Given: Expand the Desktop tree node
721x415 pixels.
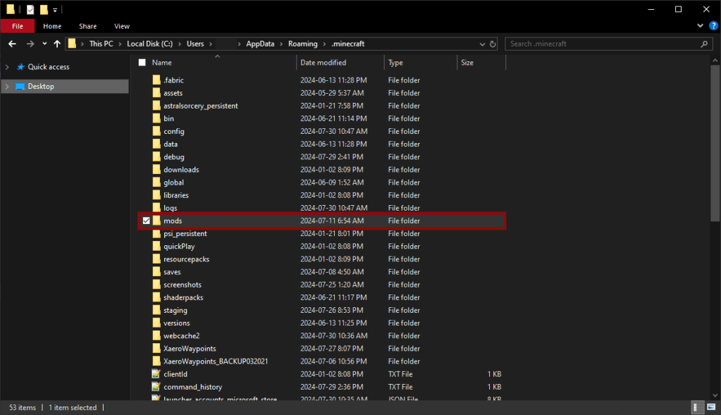Looking at the screenshot, I should pyautogui.click(x=7, y=87).
